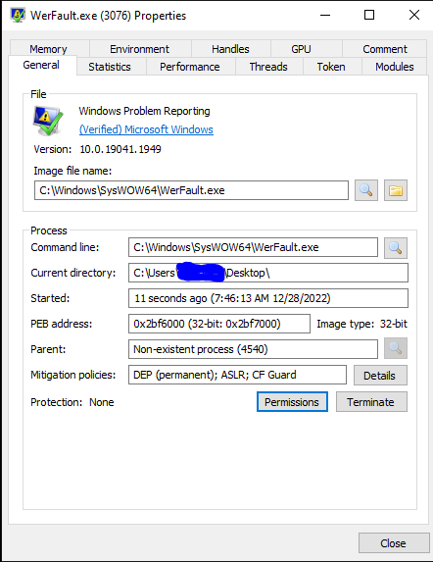Click the magnifier icon next to Command line

pyautogui.click(x=396, y=248)
